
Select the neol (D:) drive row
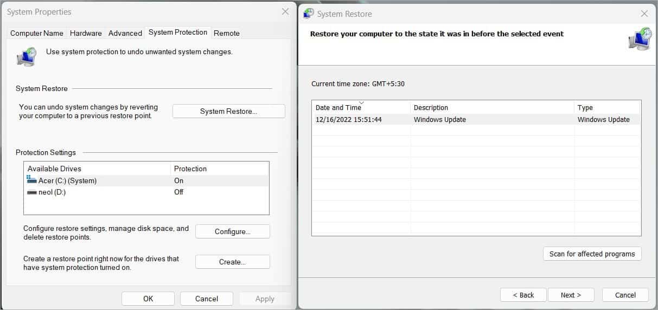point(146,192)
